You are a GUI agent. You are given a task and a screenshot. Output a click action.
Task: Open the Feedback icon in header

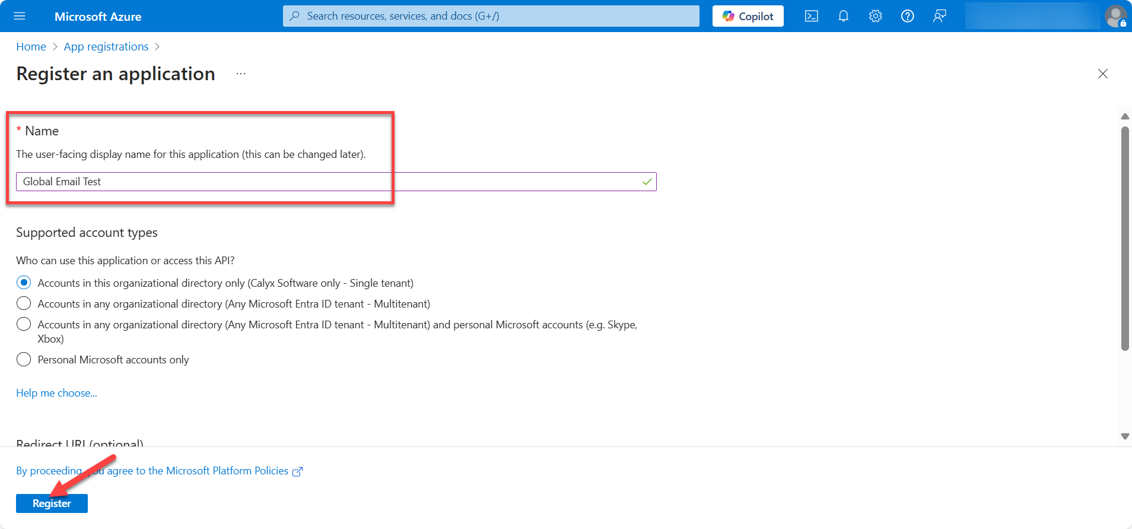coord(939,16)
